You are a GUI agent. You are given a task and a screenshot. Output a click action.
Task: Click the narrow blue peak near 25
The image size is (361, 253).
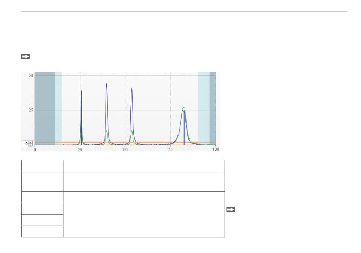click(x=81, y=118)
